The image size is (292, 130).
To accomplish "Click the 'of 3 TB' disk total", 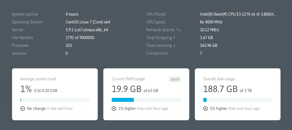I will click(x=246, y=91).
